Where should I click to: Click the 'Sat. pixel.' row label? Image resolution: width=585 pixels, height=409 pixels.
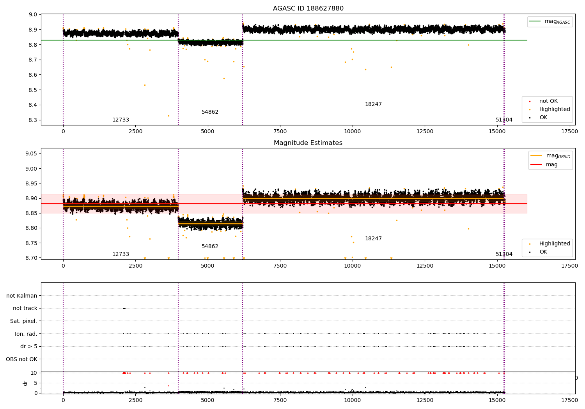click(24, 321)
